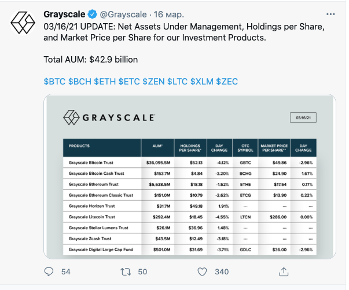Click the retweet arrows icon
Viewport: 349px width, 290px height.
(125, 271)
